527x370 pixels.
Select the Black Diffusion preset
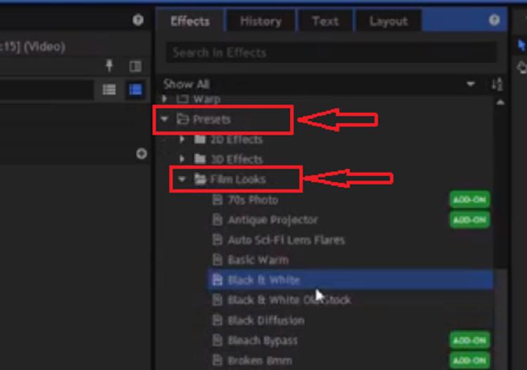pyautogui.click(x=266, y=320)
